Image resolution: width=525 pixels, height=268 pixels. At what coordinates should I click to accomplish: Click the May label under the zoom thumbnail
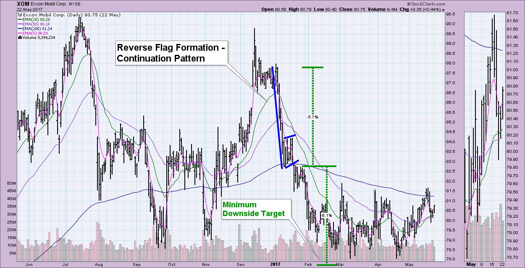click(x=471, y=264)
